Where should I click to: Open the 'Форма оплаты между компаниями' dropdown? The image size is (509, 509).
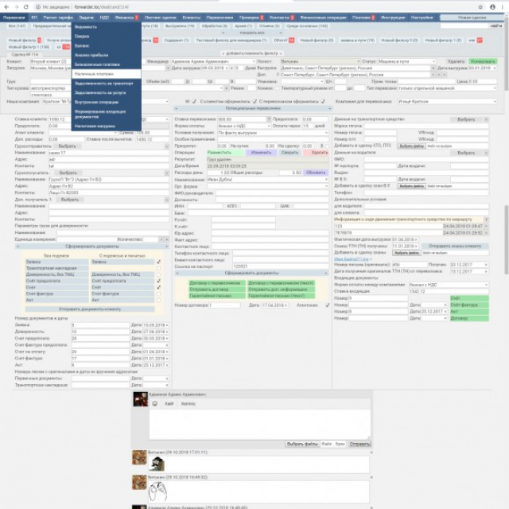[x=449, y=285]
